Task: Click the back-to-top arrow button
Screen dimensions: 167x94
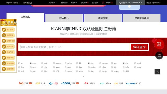Action: 157,72
